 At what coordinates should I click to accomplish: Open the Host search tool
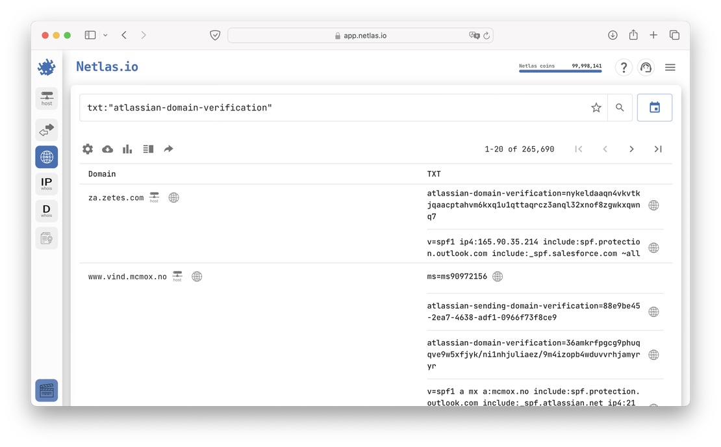[46, 99]
